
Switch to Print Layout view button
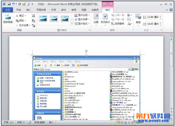(118, 123)
